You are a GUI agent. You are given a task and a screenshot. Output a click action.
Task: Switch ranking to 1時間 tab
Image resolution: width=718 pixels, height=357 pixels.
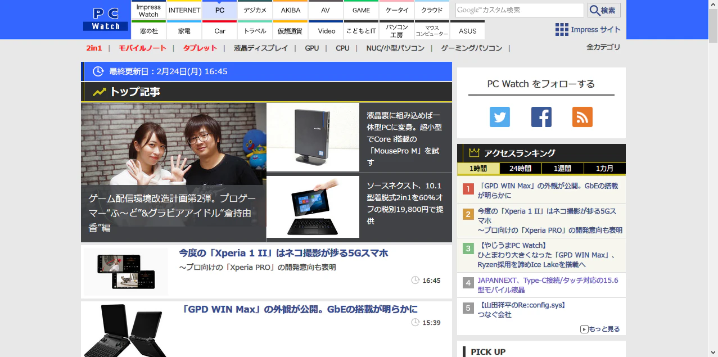pos(478,169)
